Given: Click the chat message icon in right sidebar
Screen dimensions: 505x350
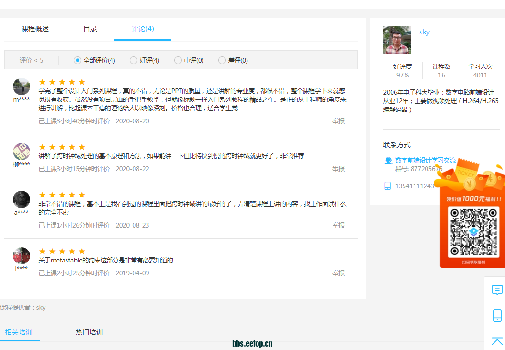Looking at the screenshot, I should 497,290.
